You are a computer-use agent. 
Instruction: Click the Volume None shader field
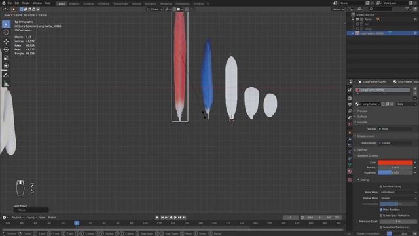pos(395,129)
